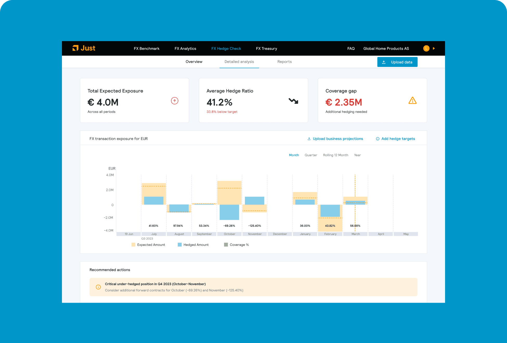Click the December month label
This screenshot has height=343, width=507.
(280, 234)
